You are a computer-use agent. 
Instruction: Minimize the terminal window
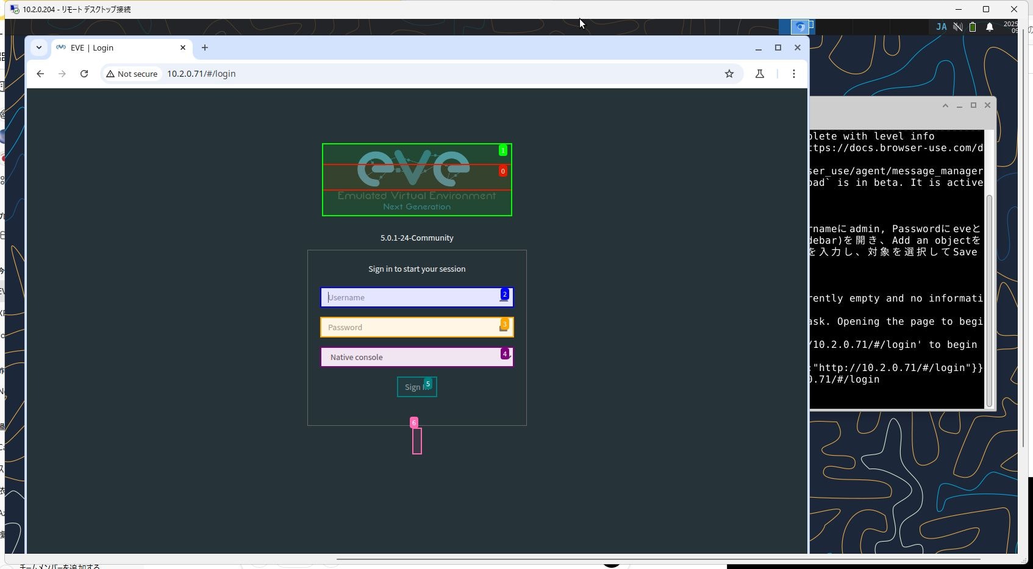pos(959,105)
